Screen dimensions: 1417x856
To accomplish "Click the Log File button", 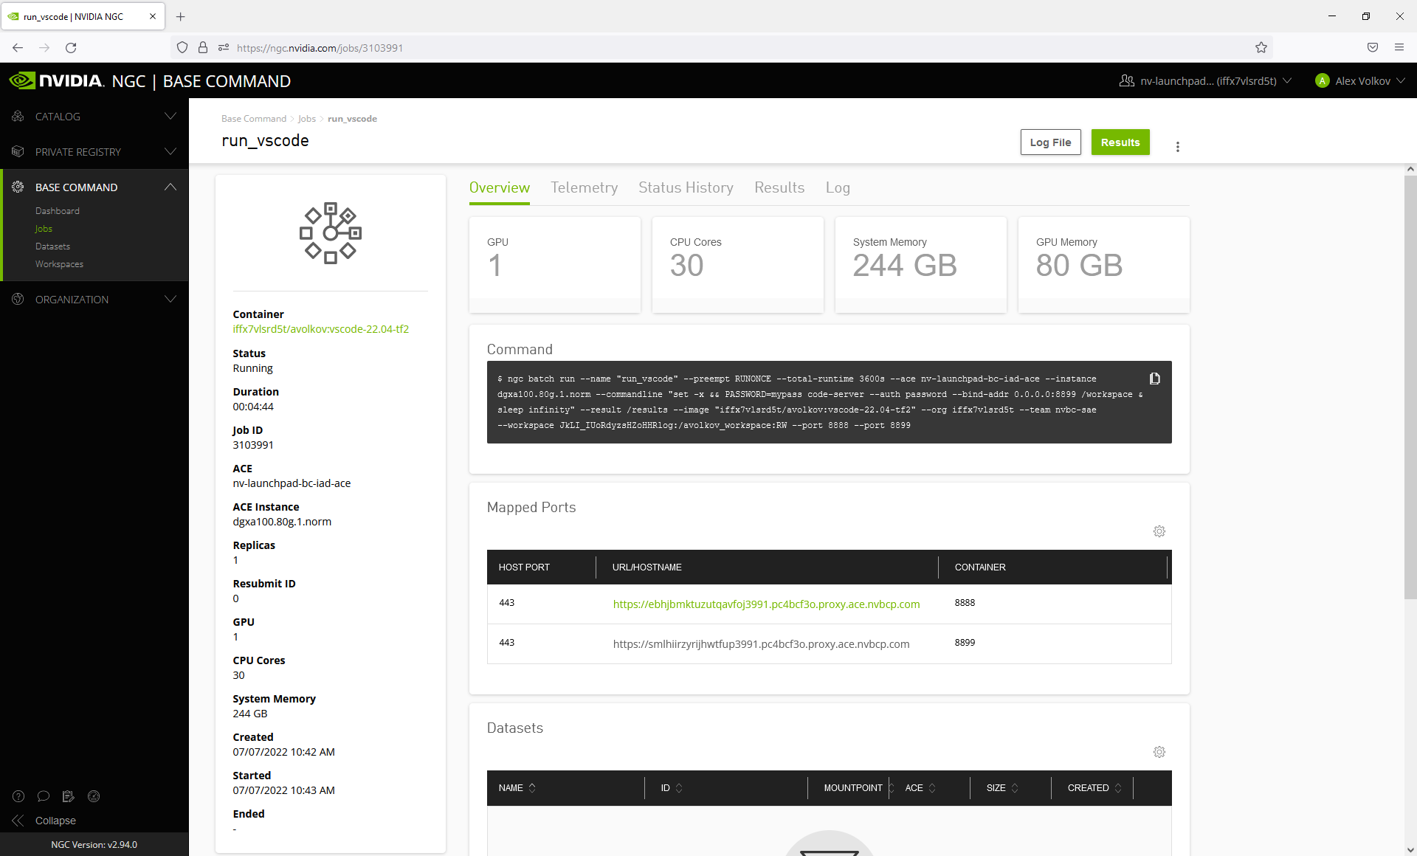I will pos(1050,142).
